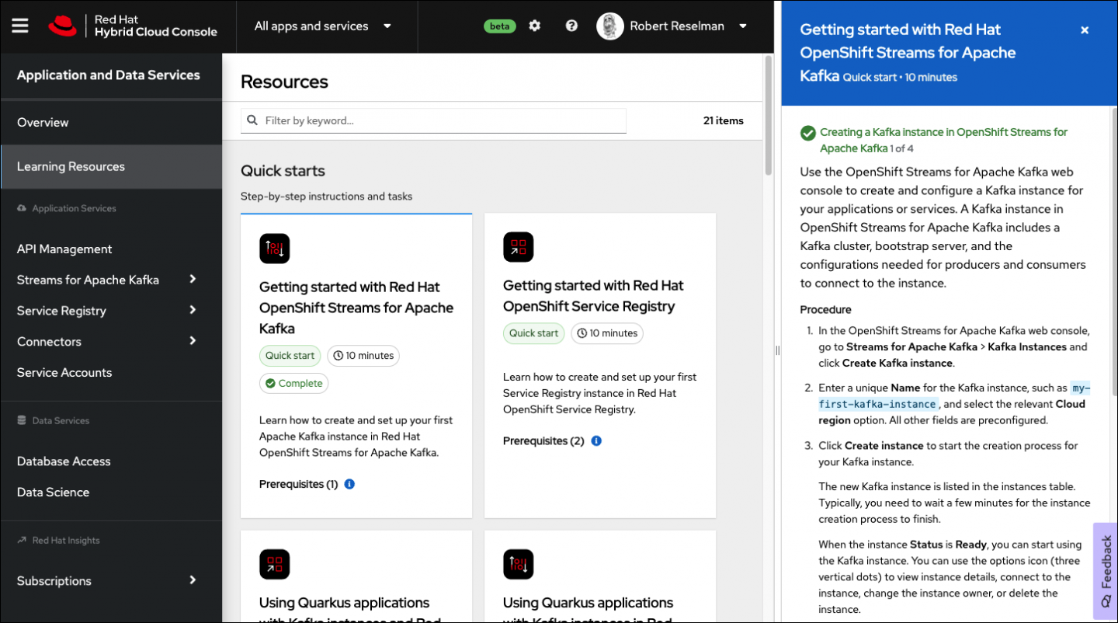Click the Red Hat fedora logo
The width and height of the screenshot is (1118, 623).
[63, 26]
